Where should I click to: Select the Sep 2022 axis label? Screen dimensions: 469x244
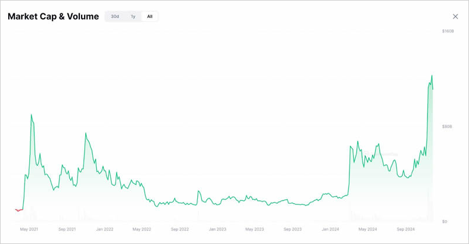[x=180, y=229]
